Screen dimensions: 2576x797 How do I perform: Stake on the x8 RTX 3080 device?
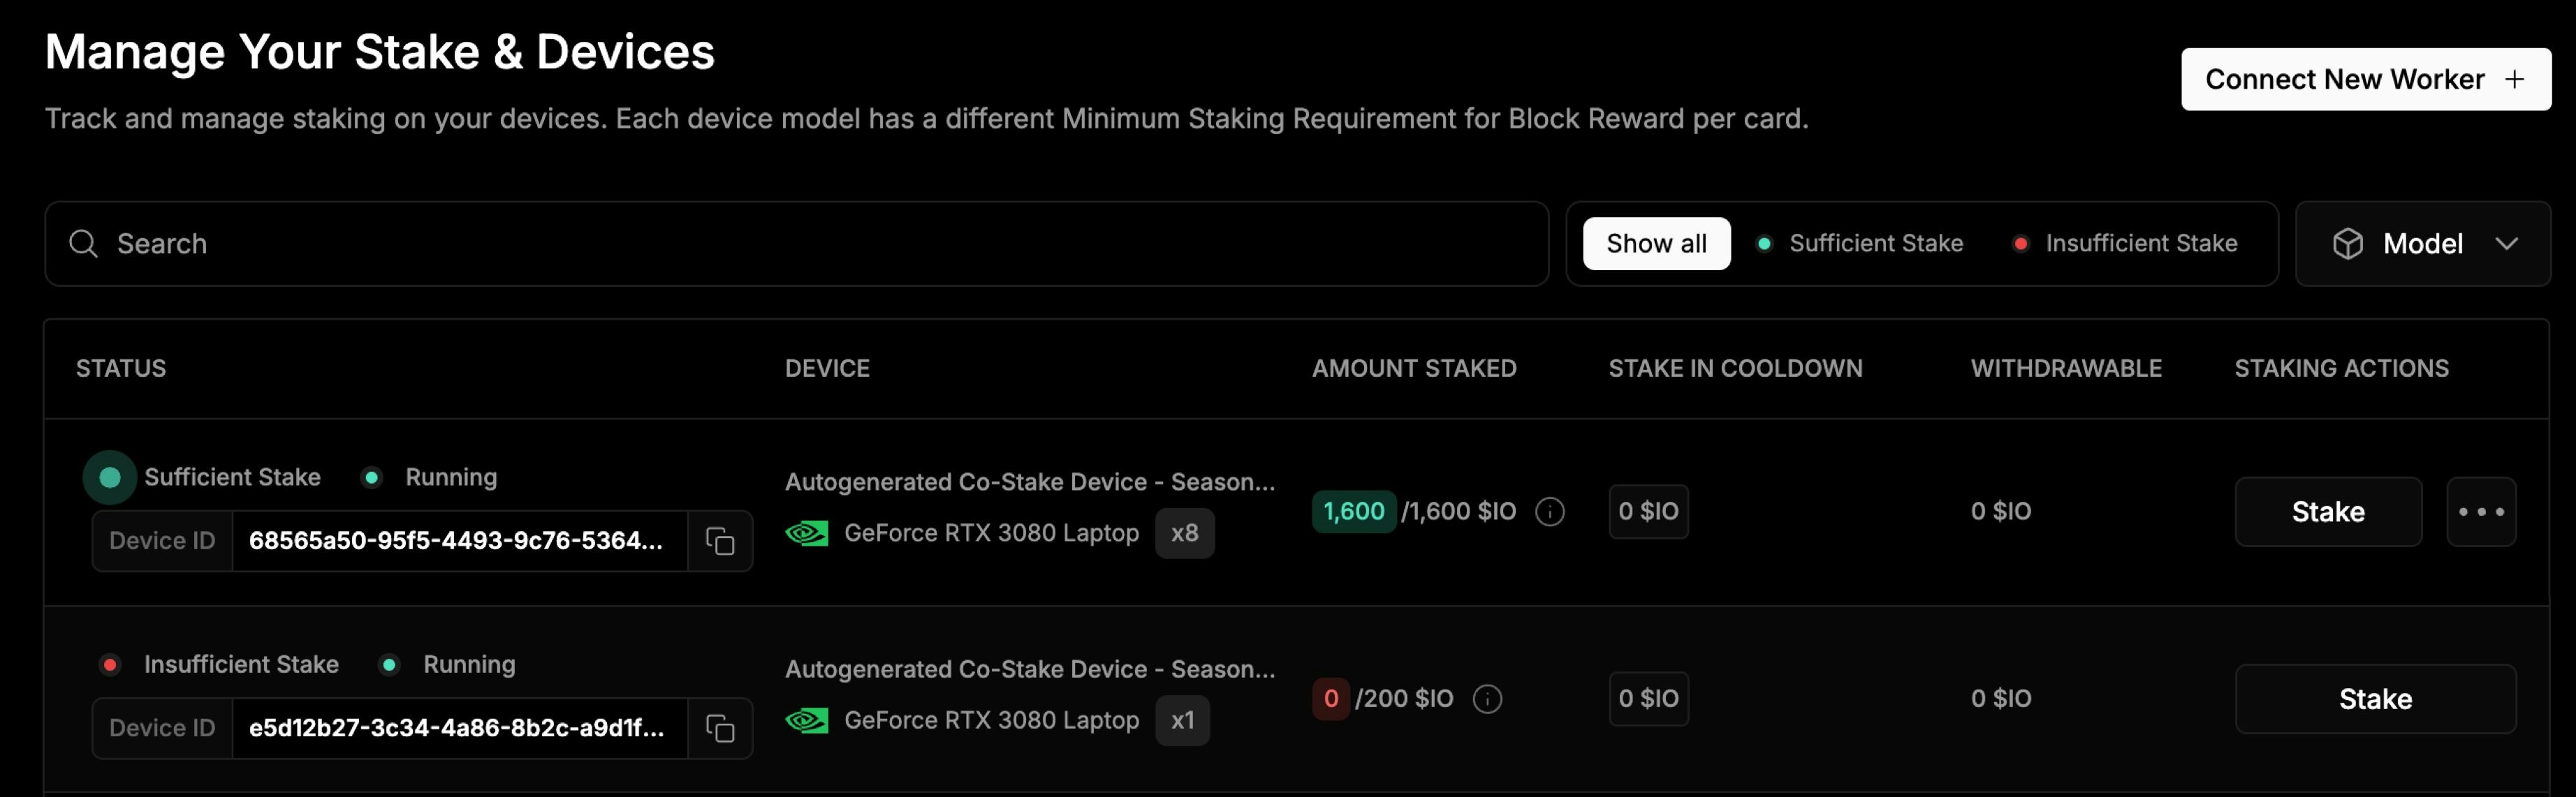click(2328, 512)
